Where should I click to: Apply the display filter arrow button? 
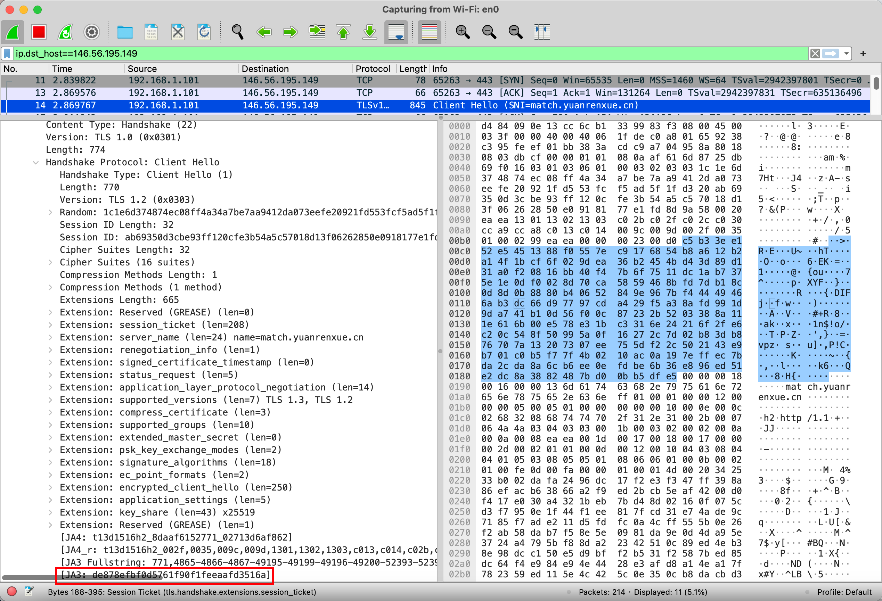point(830,53)
